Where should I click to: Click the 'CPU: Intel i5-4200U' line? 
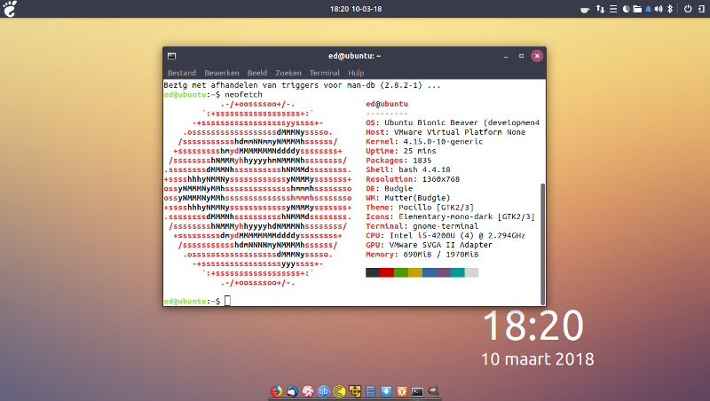[x=446, y=236]
